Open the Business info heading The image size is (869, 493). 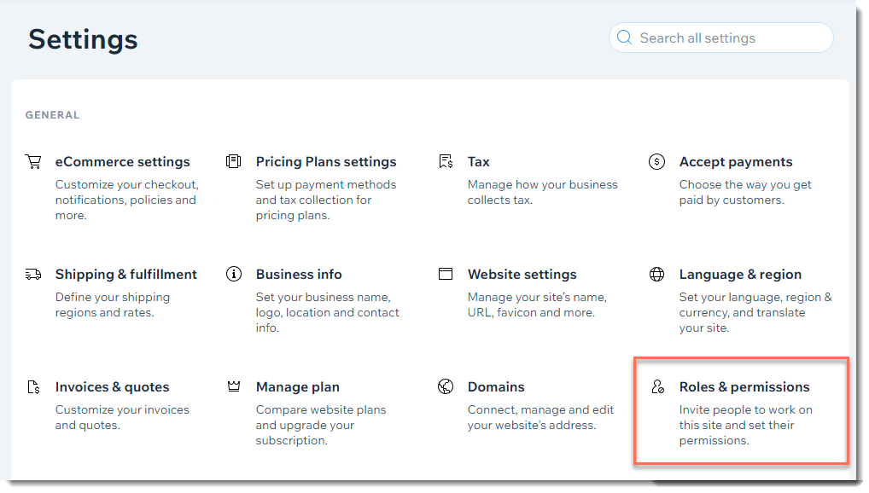click(299, 274)
